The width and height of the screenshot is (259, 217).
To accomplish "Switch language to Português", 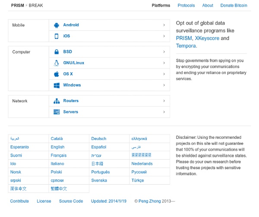I will click(101, 172).
